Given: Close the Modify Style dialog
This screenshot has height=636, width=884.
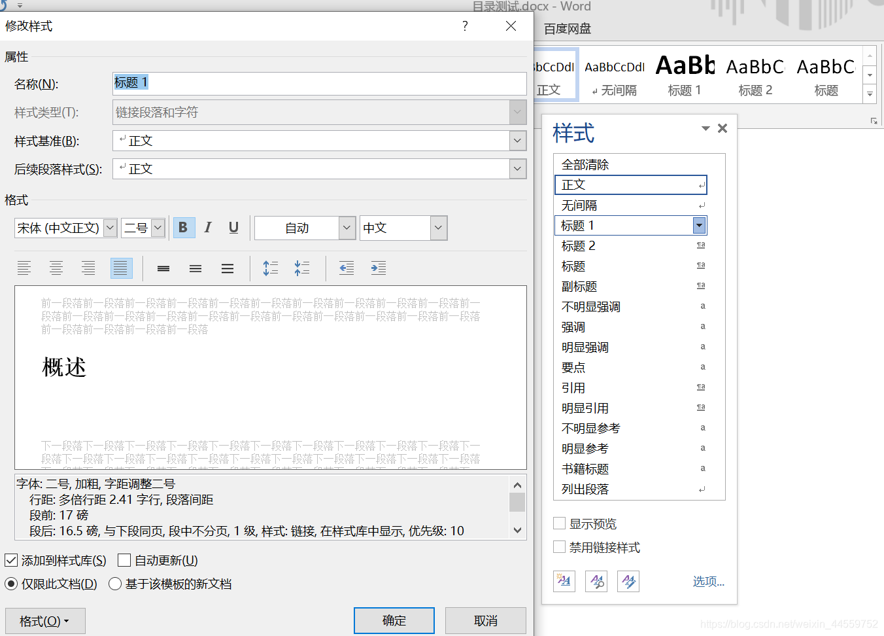Looking at the screenshot, I should click(511, 26).
